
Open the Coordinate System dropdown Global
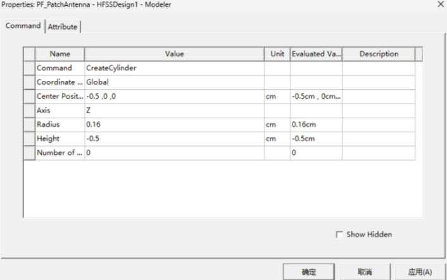click(x=174, y=82)
